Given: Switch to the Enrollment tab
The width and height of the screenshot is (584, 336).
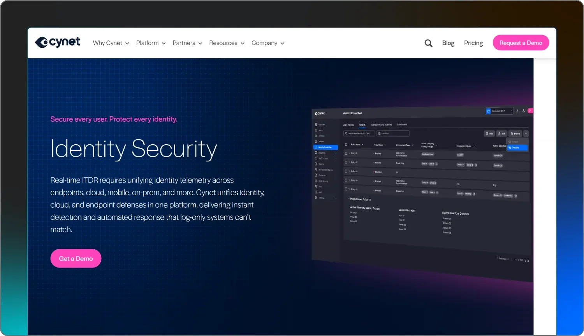Looking at the screenshot, I should 402,124.
